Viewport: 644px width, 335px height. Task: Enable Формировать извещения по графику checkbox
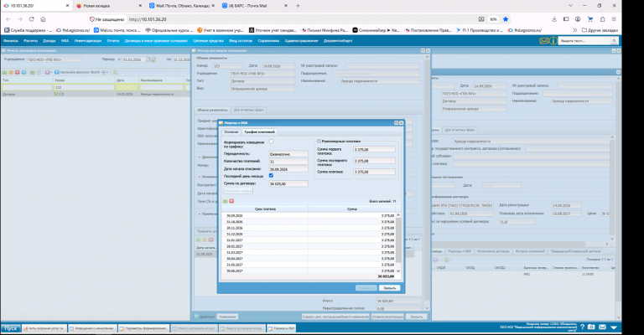[271, 142]
